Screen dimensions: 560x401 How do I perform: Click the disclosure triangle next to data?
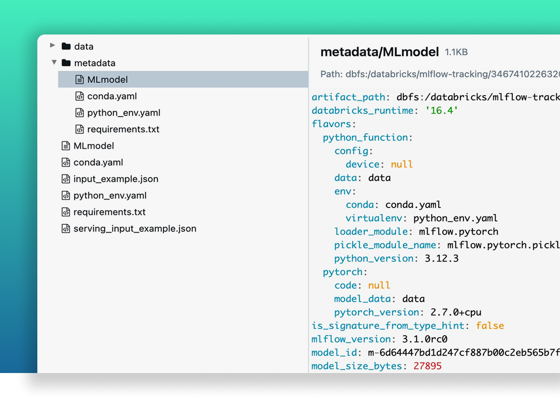(52, 45)
